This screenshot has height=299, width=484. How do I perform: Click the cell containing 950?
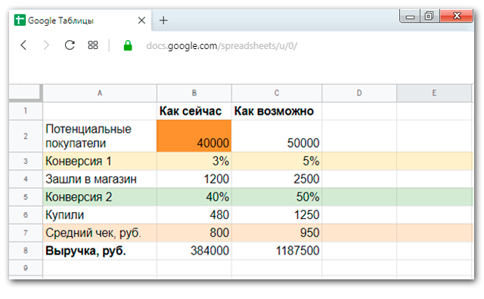pos(277,233)
